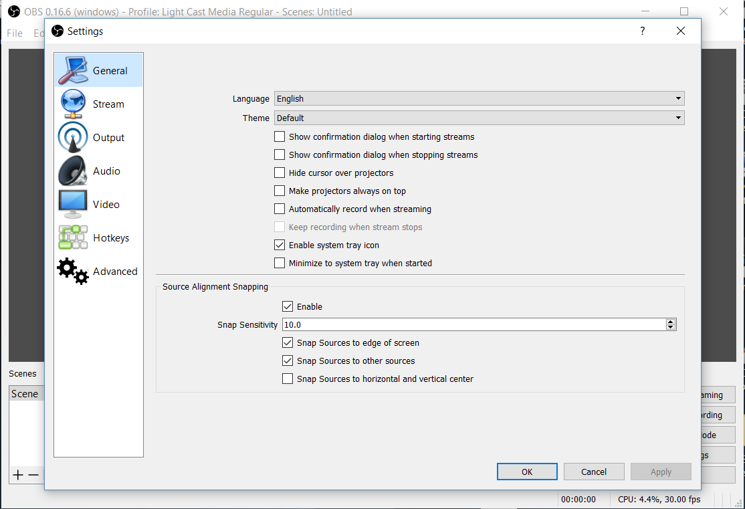The width and height of the screenshot is (745, 509).
Task: Click the Snap Sensitivity value field
Action: pyautogui.click(x=471, y=324)
